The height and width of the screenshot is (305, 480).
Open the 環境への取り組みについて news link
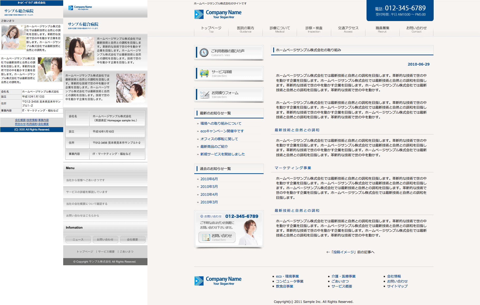[221, 123]
